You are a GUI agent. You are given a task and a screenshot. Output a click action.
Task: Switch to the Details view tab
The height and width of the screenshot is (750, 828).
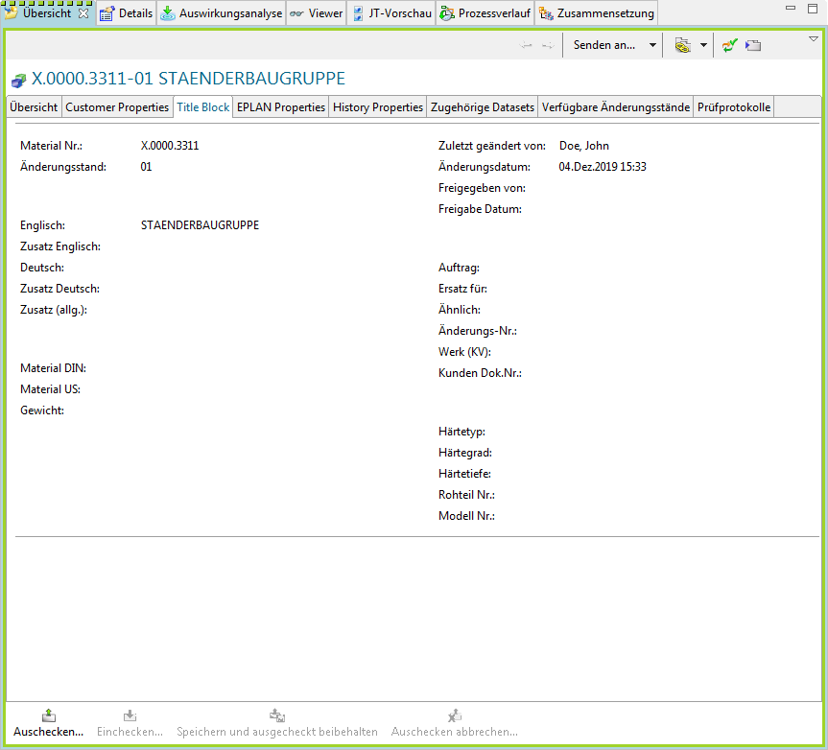pyautogui.click(x=126, y=13)
